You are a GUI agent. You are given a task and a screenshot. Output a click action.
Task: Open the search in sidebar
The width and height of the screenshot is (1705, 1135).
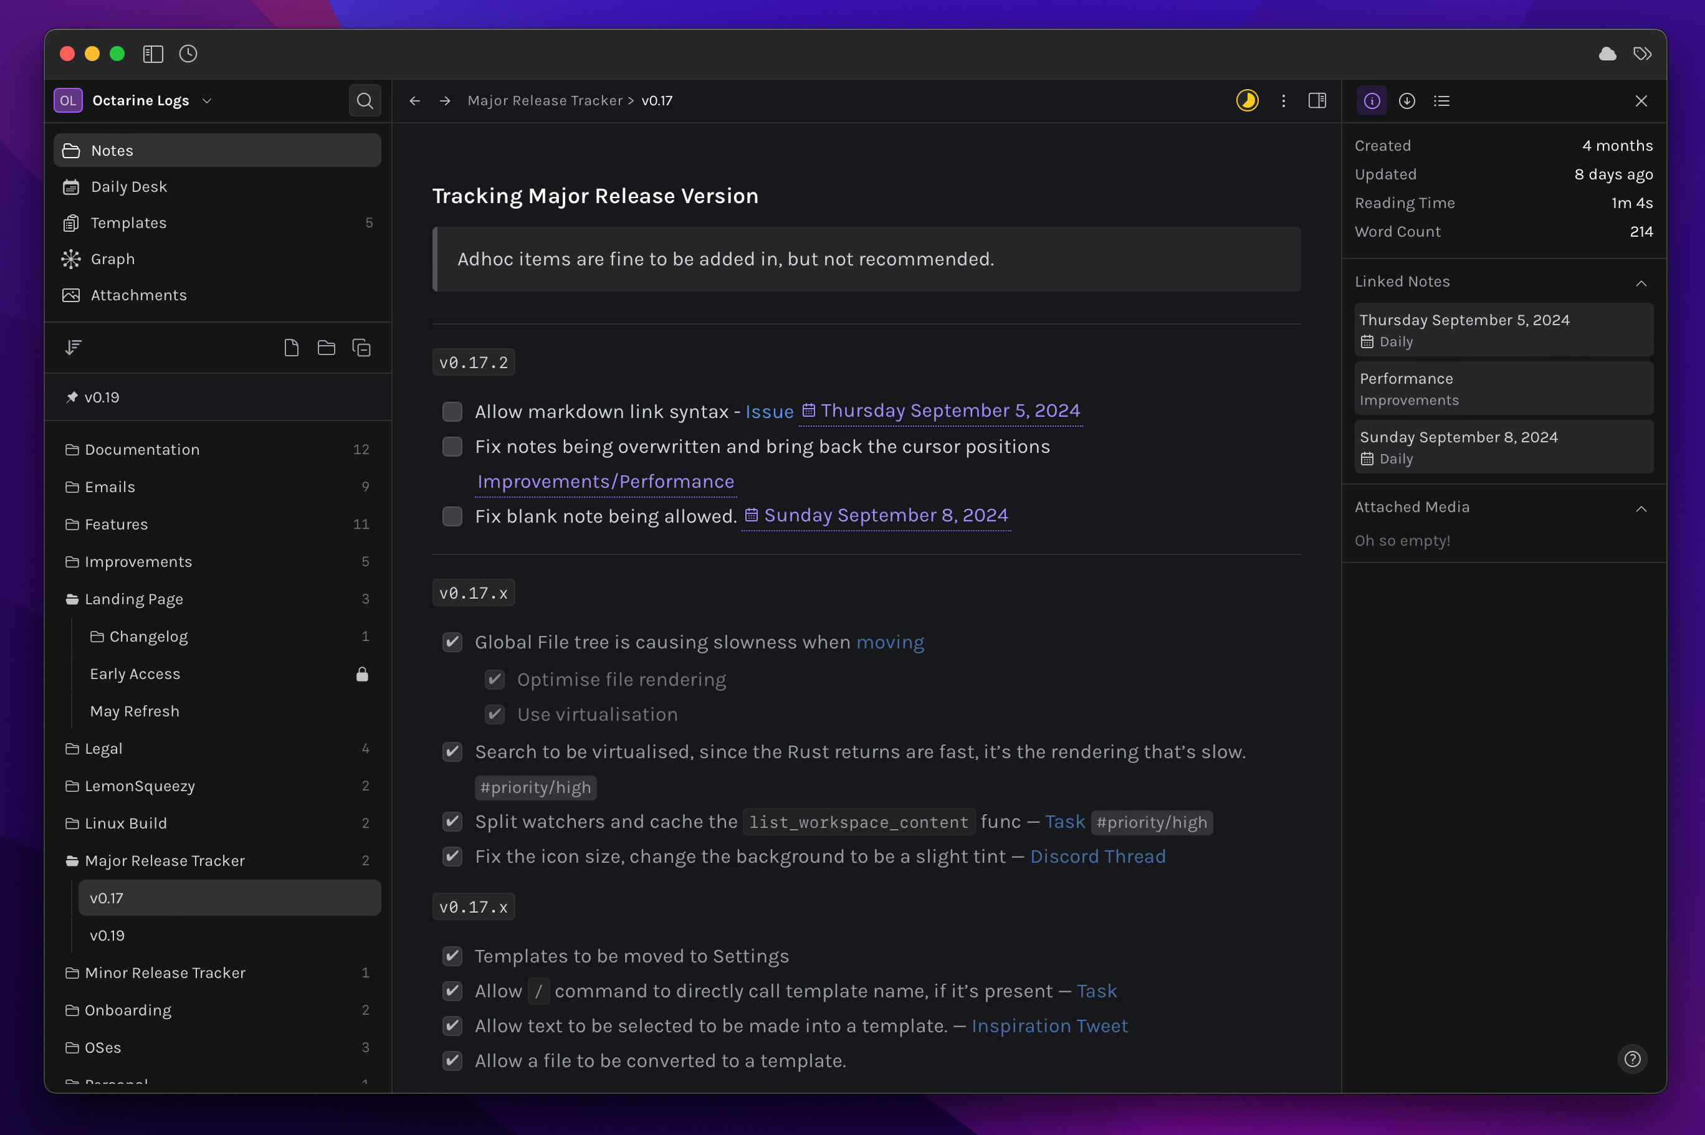point(364,101)
